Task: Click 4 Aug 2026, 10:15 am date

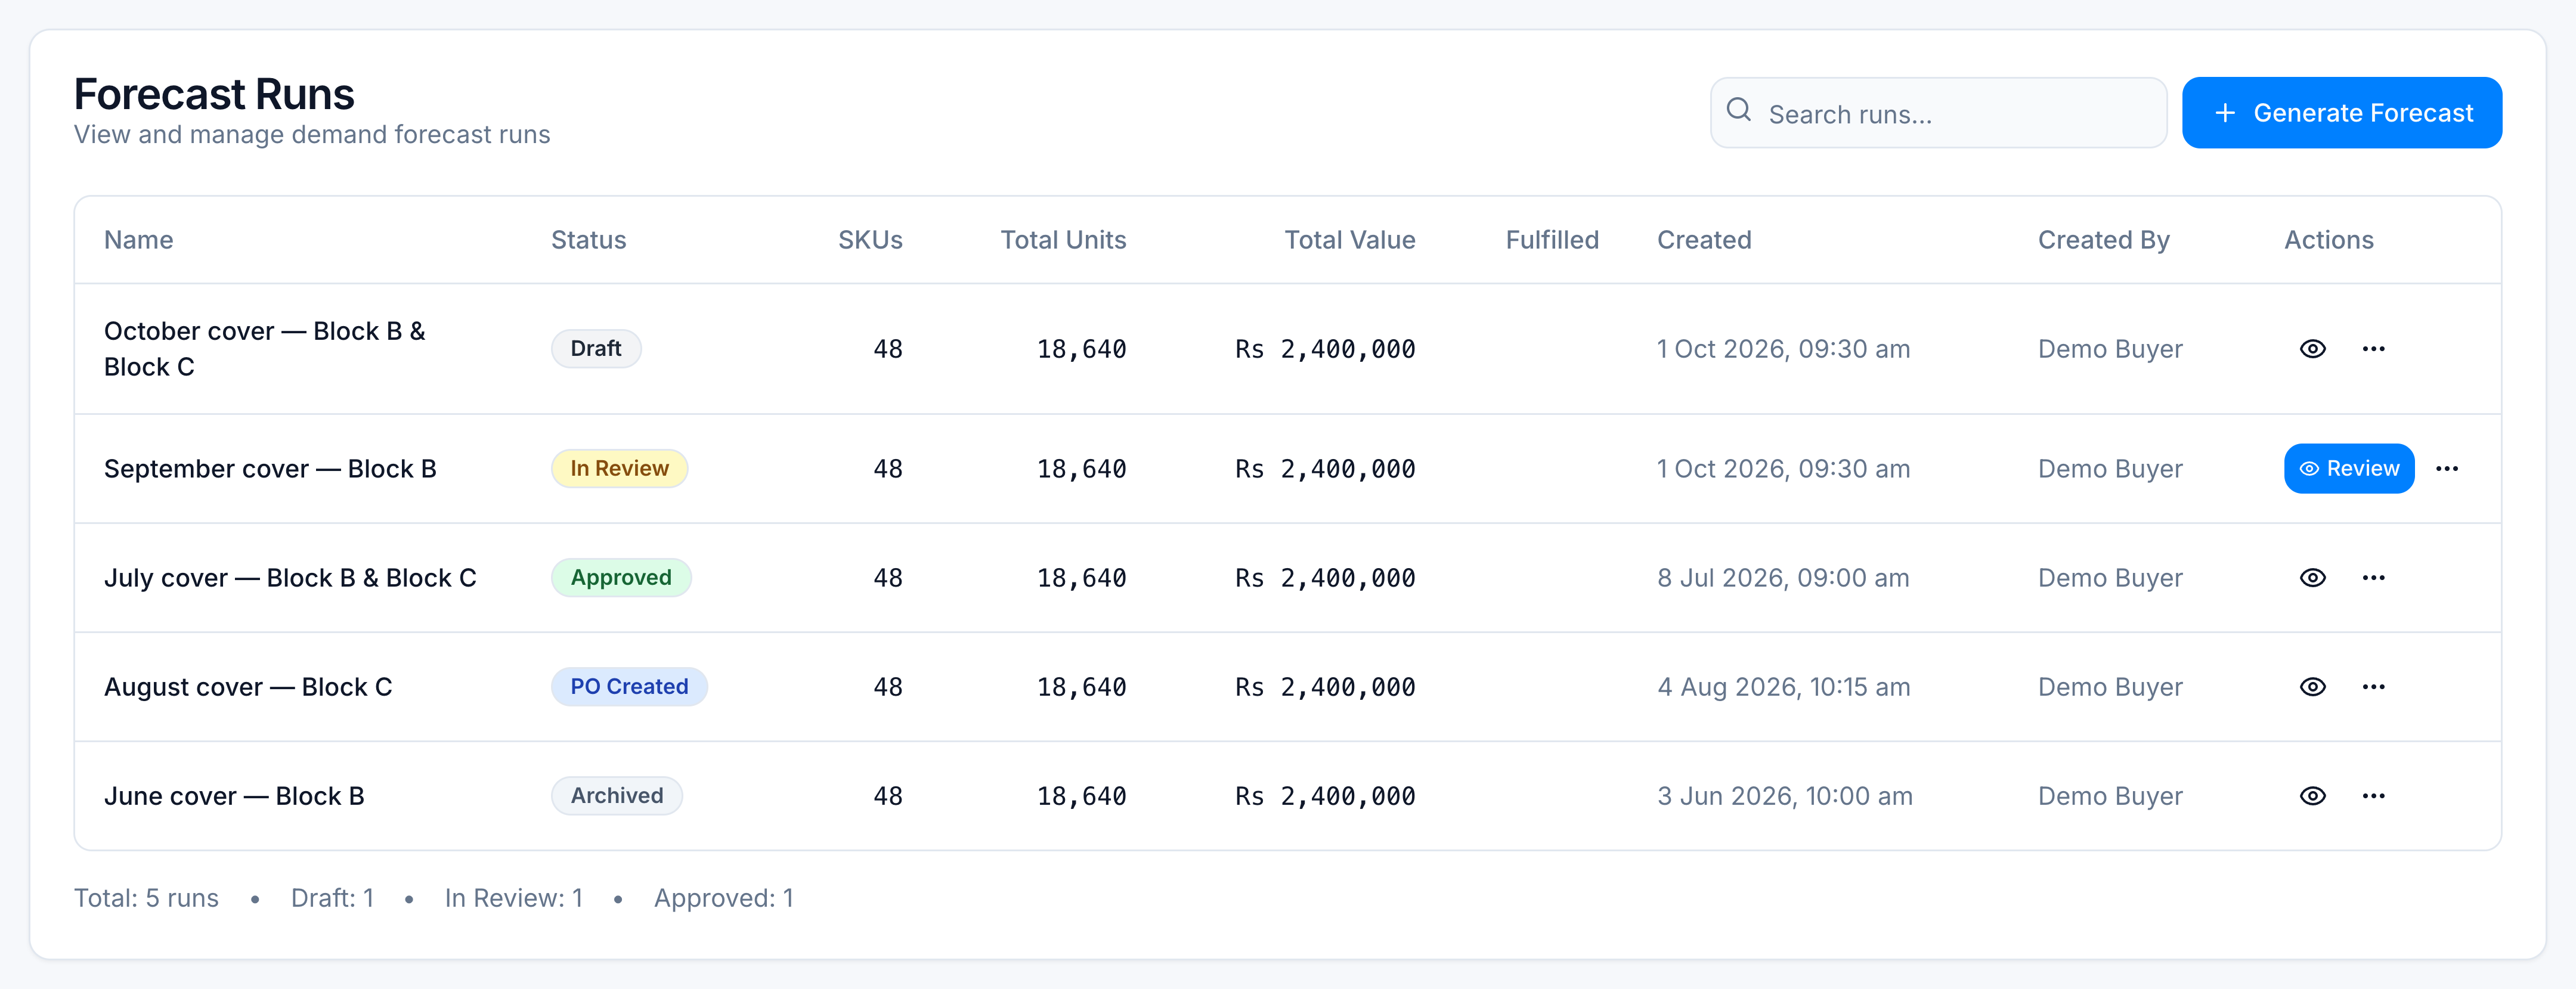Action: (x=1784, y=687)
